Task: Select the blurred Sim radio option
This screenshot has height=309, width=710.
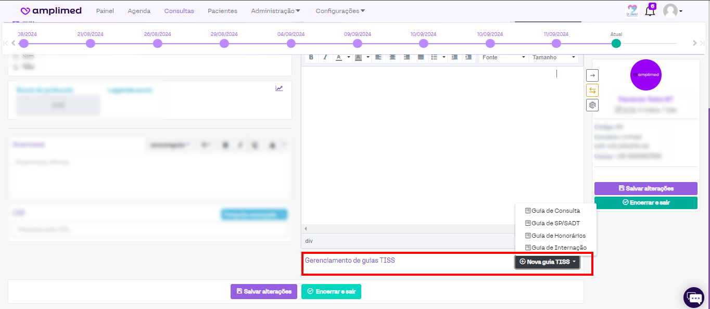Action: click(x=16, y=56)
